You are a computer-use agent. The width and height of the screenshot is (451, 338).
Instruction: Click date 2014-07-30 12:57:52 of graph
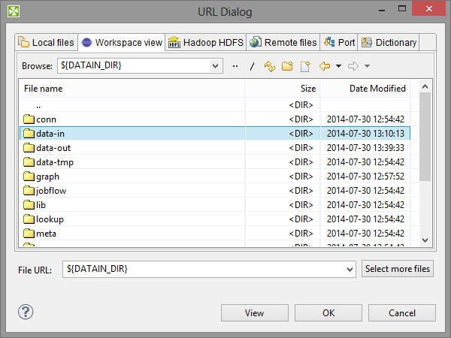coord(365,177)
